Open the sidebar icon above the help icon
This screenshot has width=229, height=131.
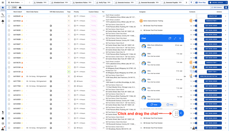3,113
